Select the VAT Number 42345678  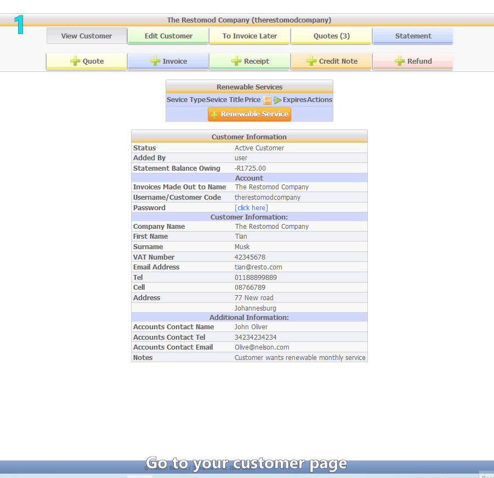coord(250,257)
